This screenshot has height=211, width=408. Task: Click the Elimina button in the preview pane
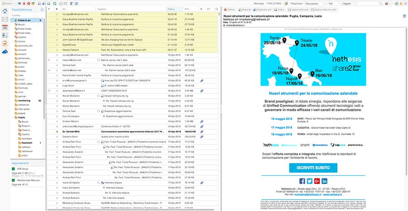(x=229, y=10)
